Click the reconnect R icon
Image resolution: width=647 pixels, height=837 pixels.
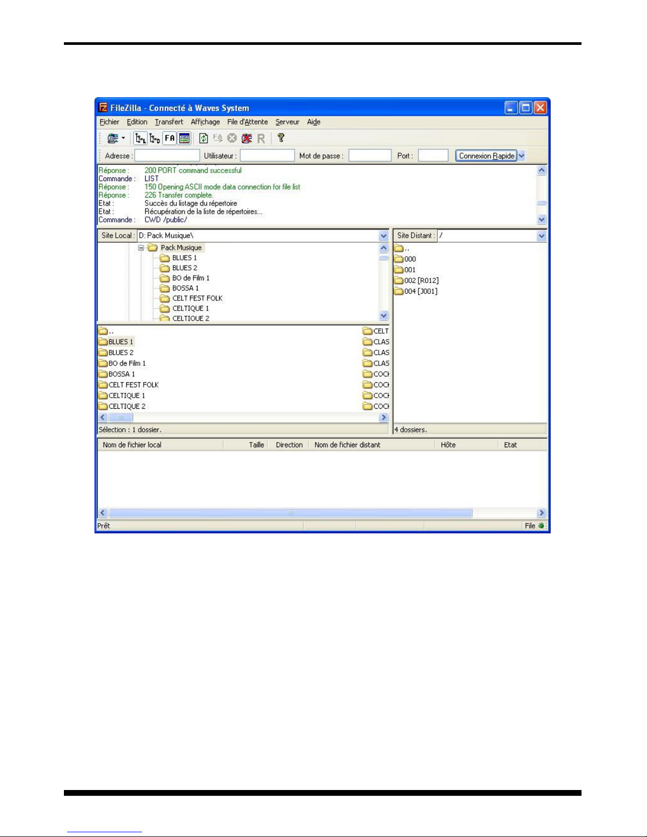click(x=261, y=138)
